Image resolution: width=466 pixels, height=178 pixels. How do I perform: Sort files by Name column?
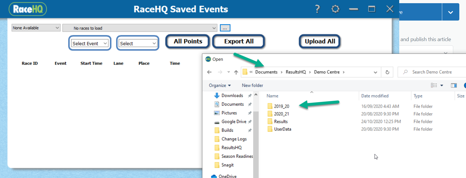click(272, 96)
